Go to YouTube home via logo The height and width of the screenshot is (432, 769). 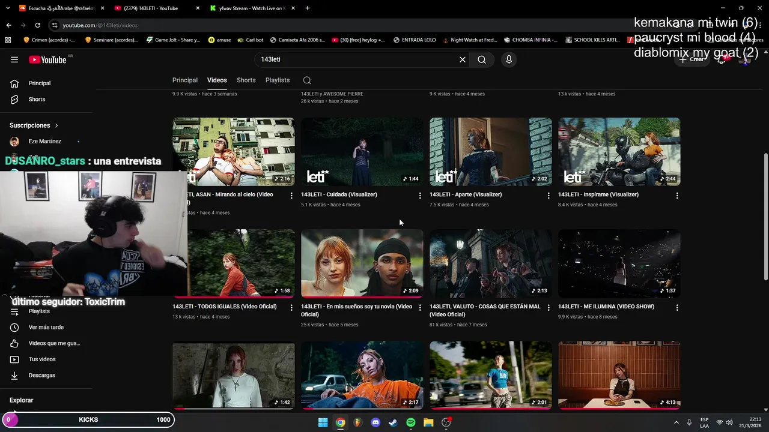click(x=47, y=59)
